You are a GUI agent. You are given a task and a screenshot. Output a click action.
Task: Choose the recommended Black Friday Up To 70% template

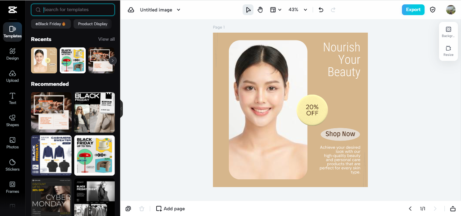(x=94, y=155)
